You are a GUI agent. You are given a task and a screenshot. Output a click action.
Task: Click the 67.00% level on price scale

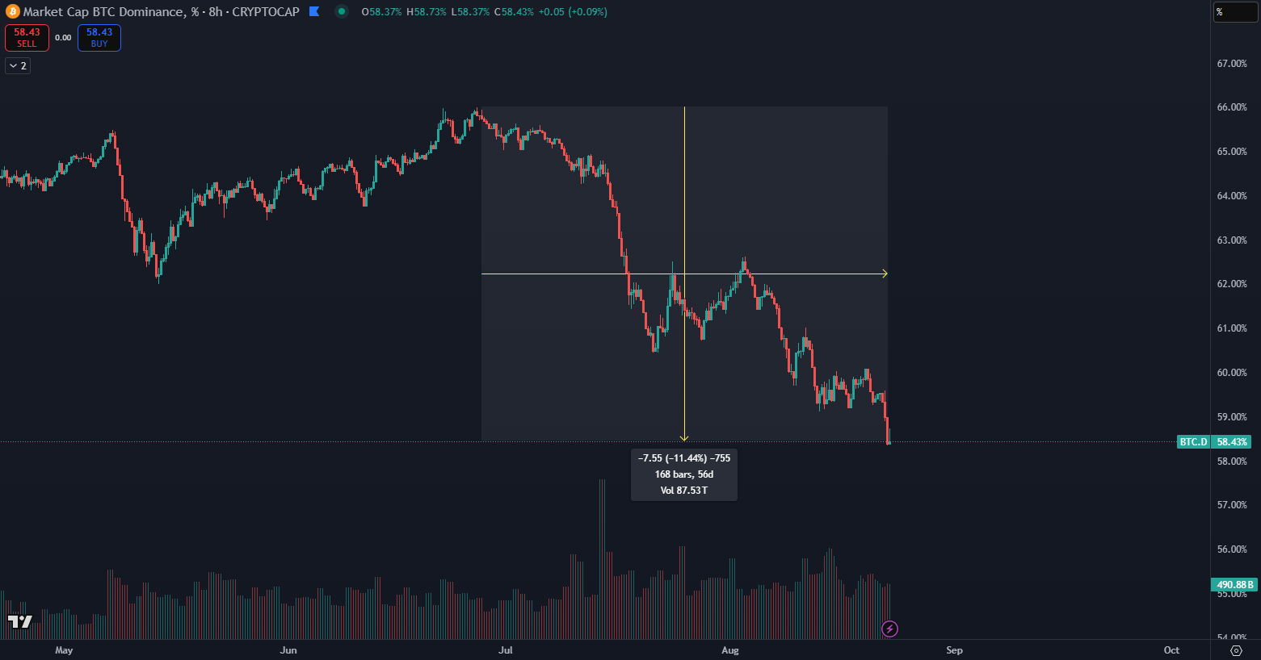pyautogui.click(x=1232, y=64)
